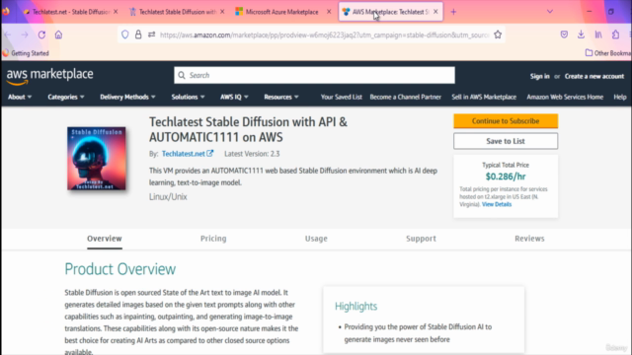Click the Latest Version: 2.3 text

(252, 154)
